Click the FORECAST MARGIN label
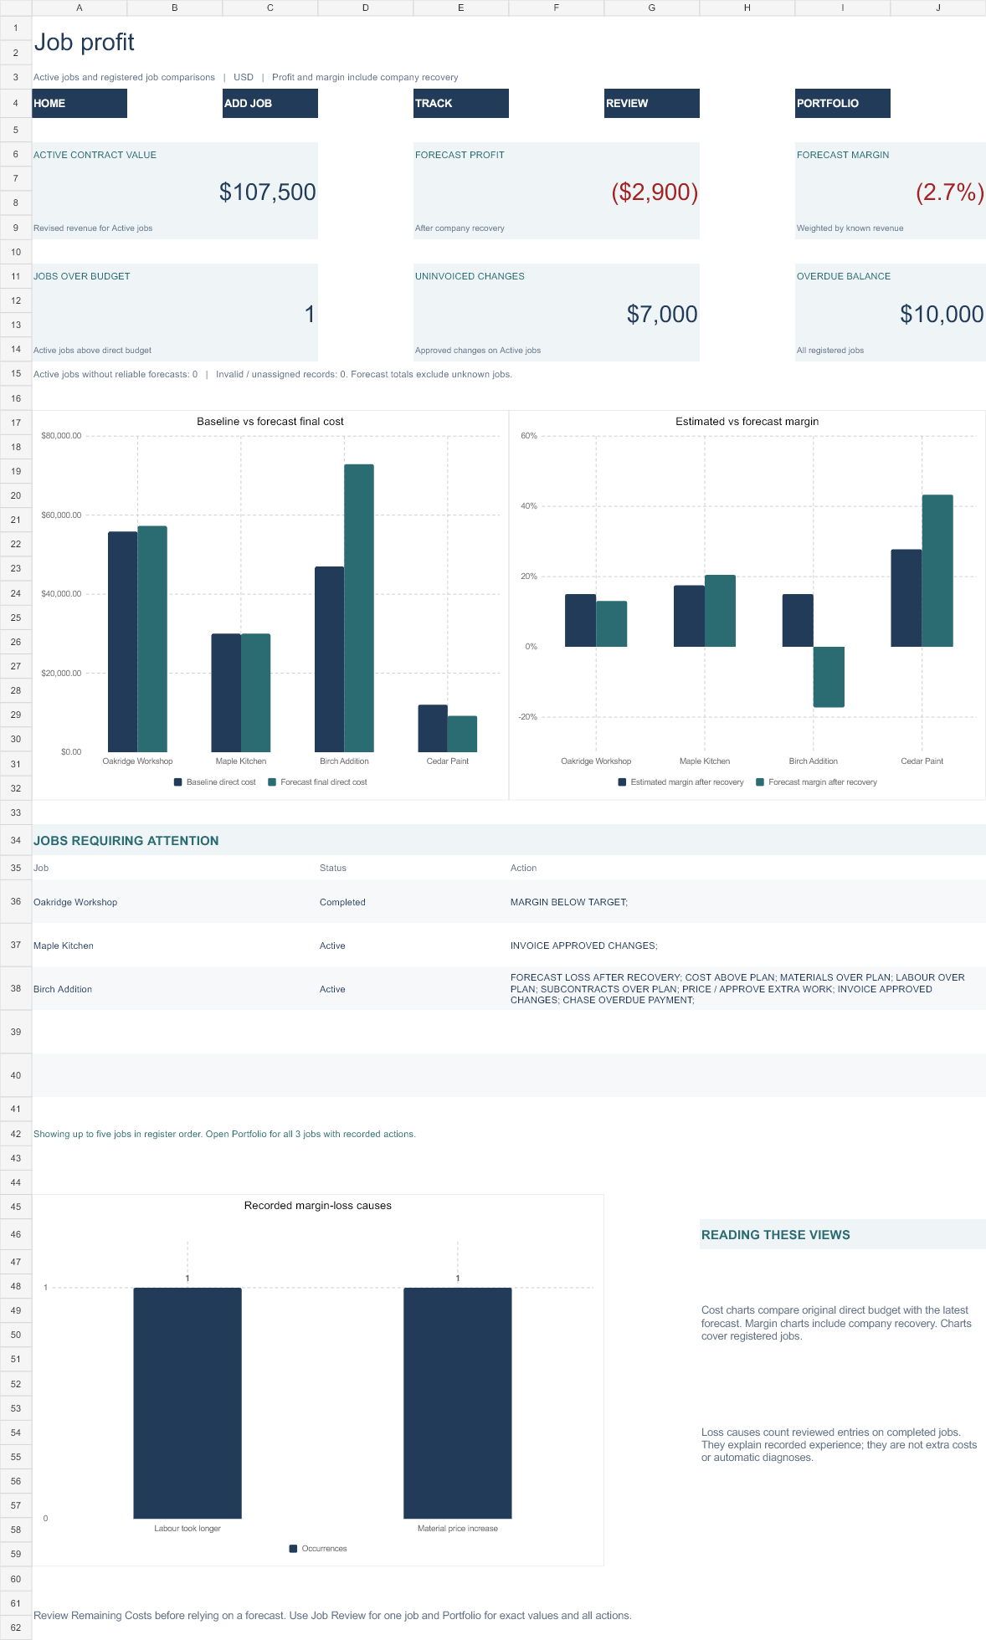986x1640 pixels. [843, 155]
